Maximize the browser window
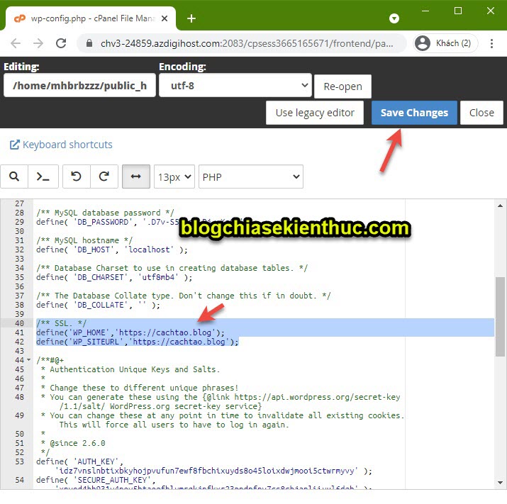This screenshot has width=507, height=504. coord(458,11)
